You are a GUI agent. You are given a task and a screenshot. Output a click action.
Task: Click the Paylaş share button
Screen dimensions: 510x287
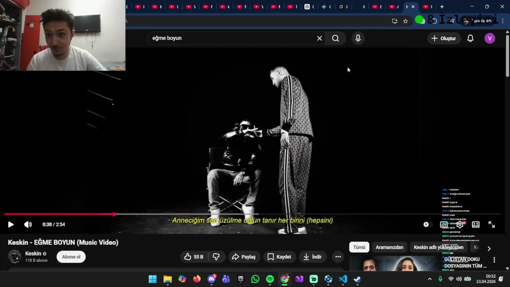[x=244, y=257]
